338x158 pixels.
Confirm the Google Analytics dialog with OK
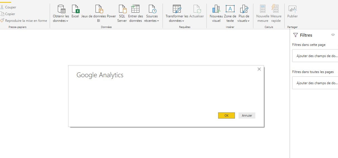227,115
